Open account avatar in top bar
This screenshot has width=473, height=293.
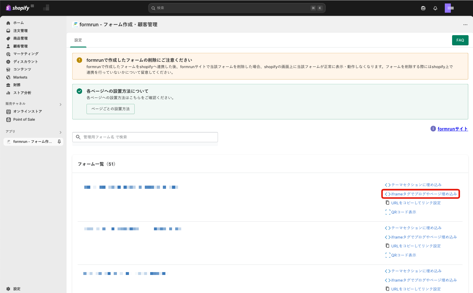(449, 8)
